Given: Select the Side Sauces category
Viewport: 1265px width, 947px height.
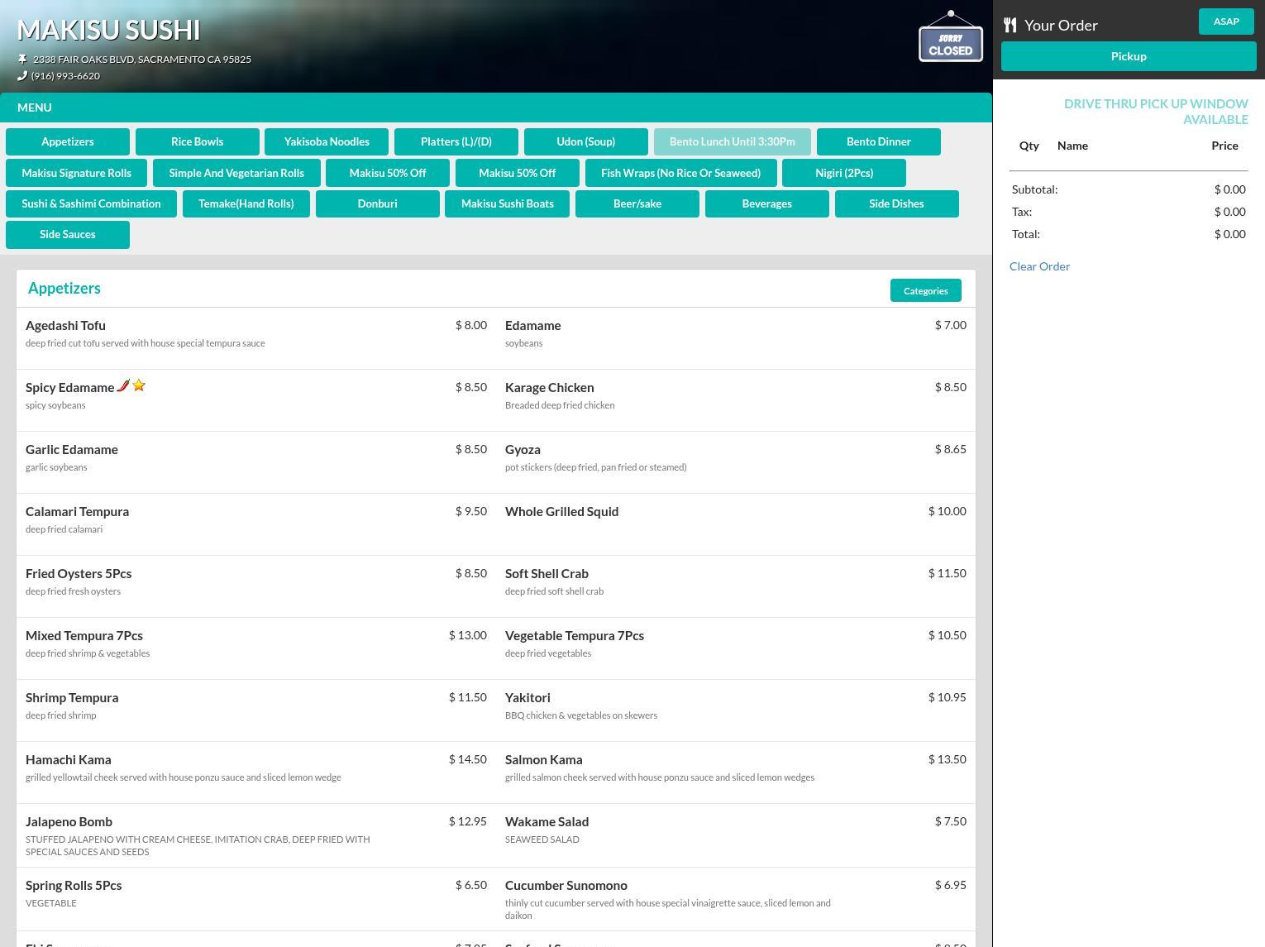Looking at the screenshot, I should [68, 234].
